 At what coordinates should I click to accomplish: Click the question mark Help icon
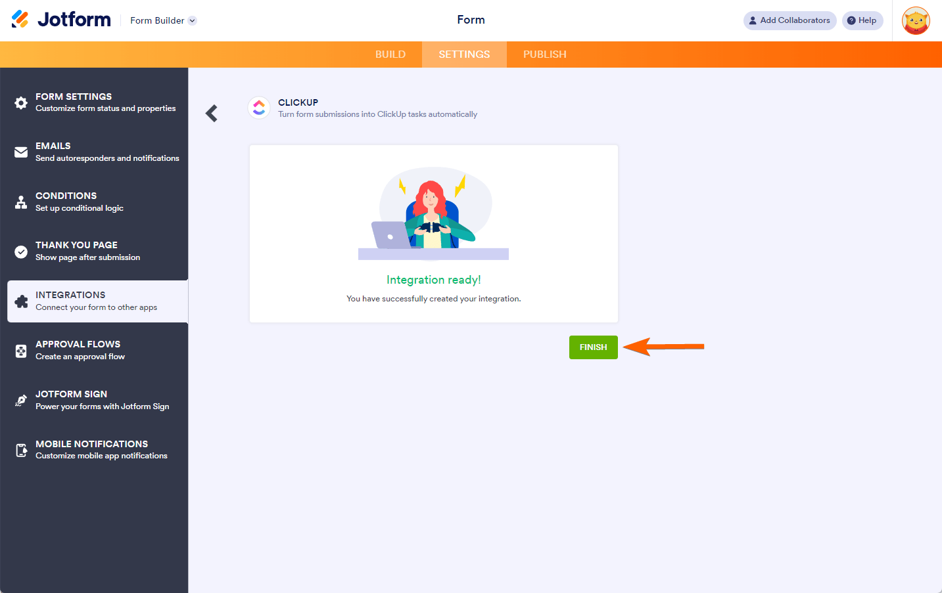pyautogui.click(x=851, y=20)
